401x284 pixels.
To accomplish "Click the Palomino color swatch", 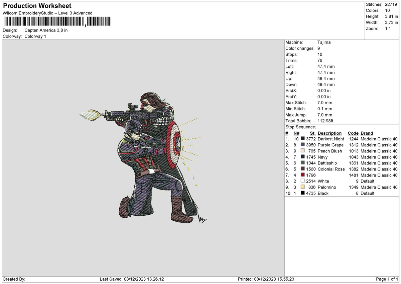I will click(303, 187).
